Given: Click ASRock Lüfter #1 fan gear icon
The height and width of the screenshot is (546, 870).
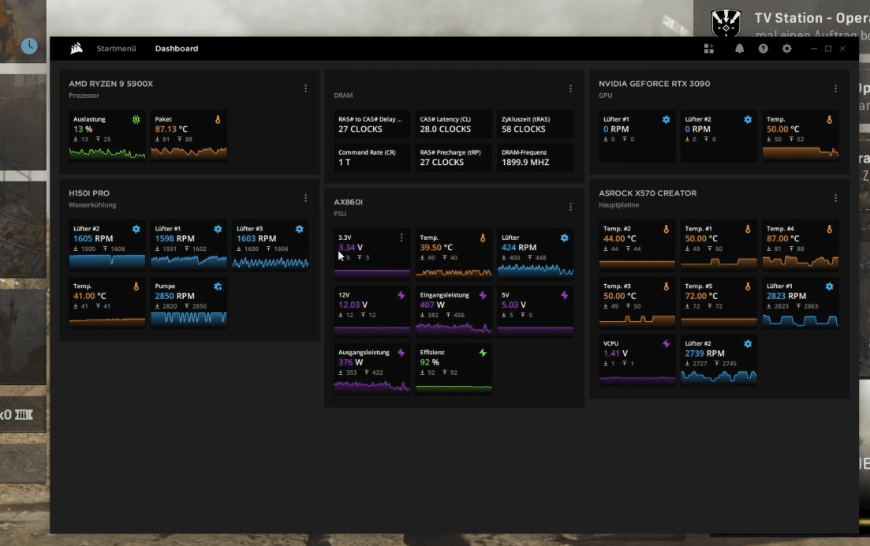Looking at the screenshot, I should tap(829, 286).
